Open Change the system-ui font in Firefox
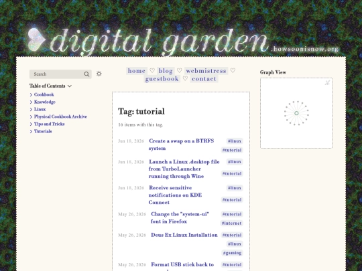Image resolution: width=362 pixels, height=271 pixels. click(x=180, y=217)
